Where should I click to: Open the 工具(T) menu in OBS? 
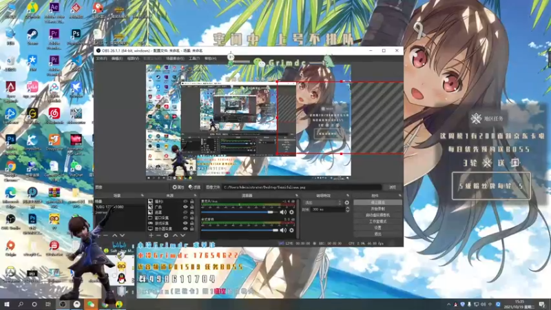click(x=194, y=59)
